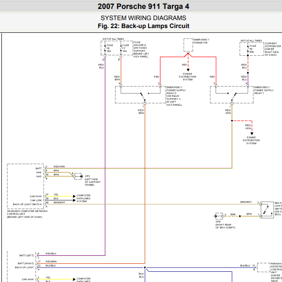
Task: Click the RED label at Relay 1 pin 2
Action: 212,77
